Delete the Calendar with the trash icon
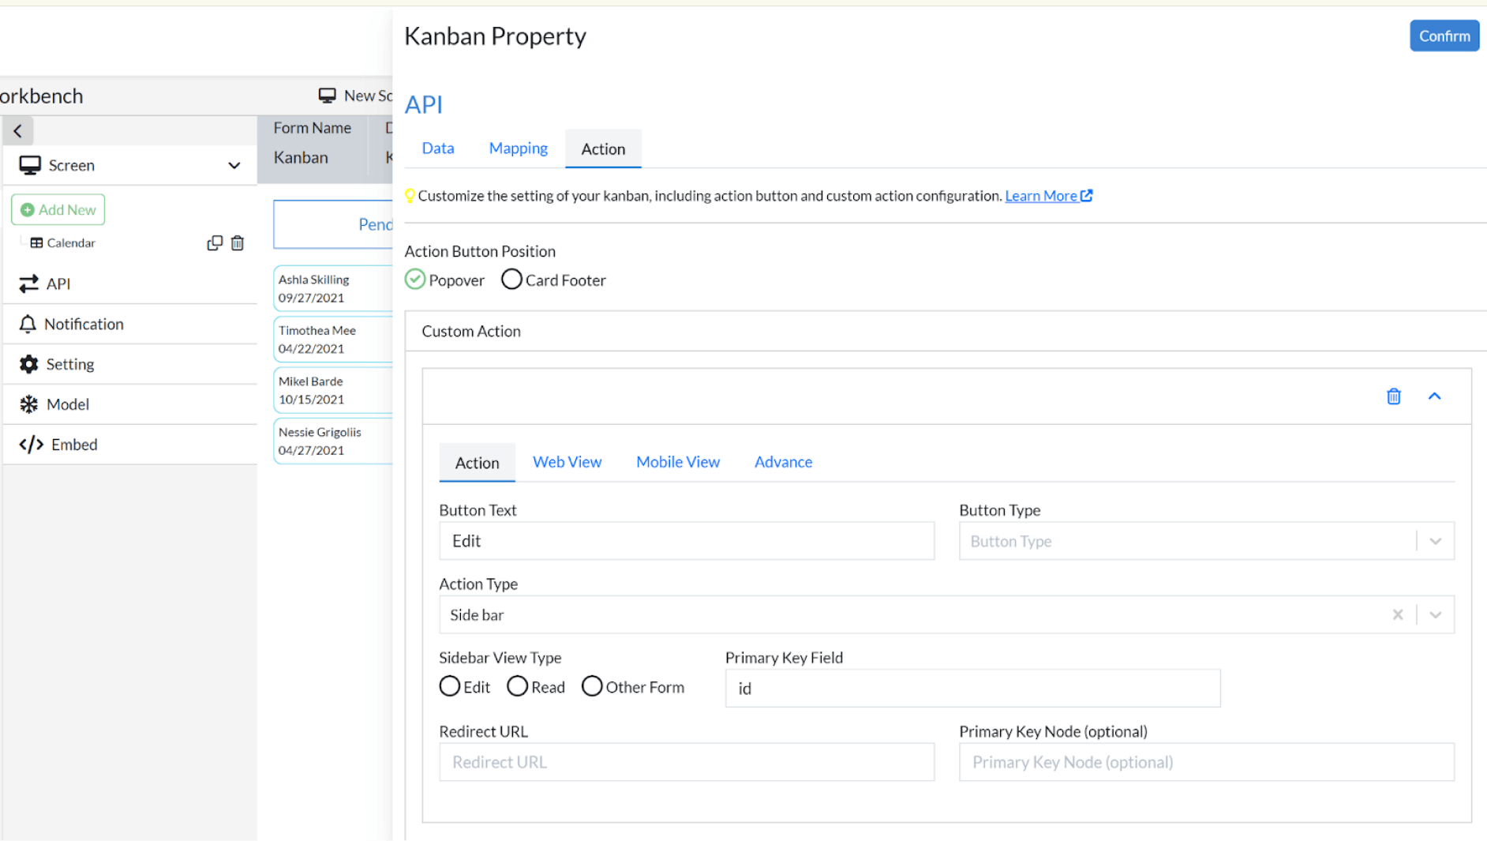This screenshot has height=841, width=1487. pyautogui.click(x=238, y=242)
